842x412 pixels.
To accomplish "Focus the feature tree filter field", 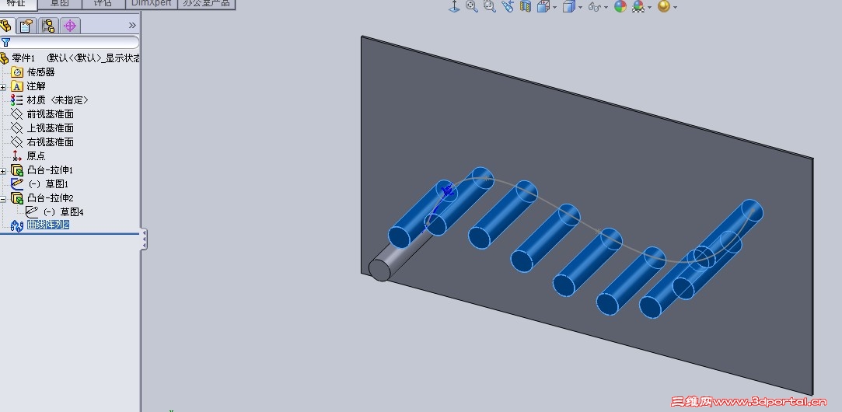I will [69, 43].
